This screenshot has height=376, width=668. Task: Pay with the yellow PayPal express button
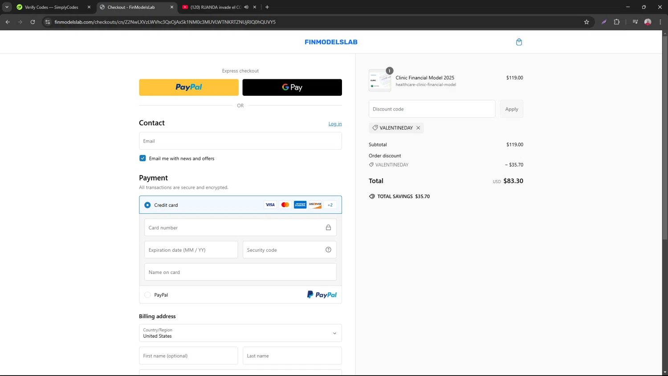[x=189, y=87]
